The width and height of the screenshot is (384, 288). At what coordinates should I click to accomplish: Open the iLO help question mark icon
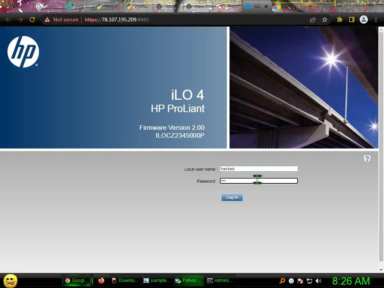point(367,159)
